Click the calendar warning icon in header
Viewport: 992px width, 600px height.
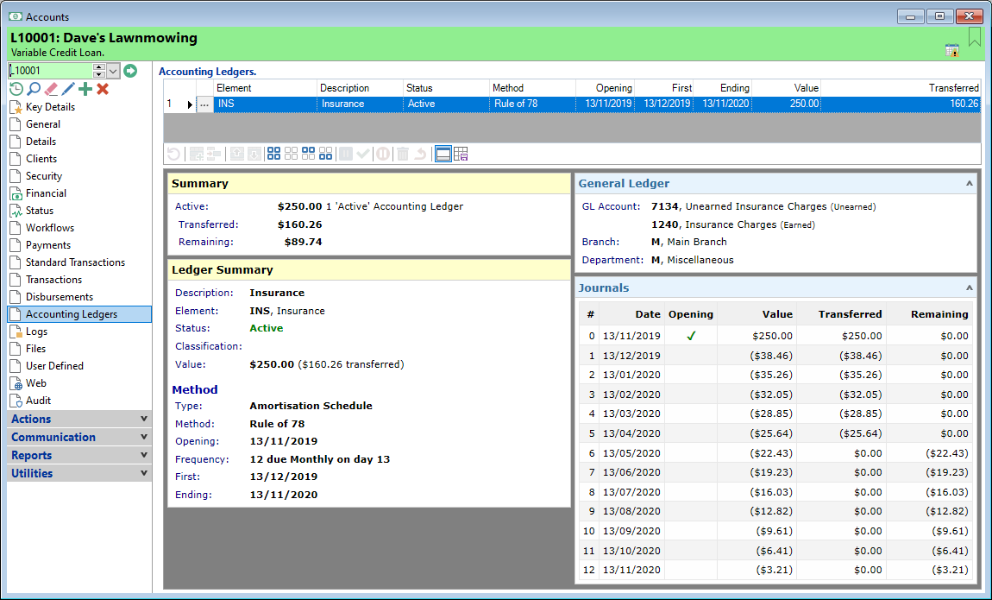[x=952, y=50]
